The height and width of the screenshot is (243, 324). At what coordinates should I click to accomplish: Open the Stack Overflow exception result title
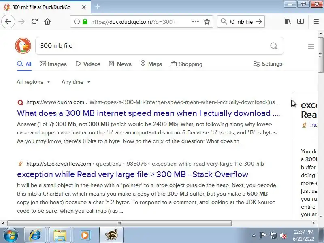132,175
